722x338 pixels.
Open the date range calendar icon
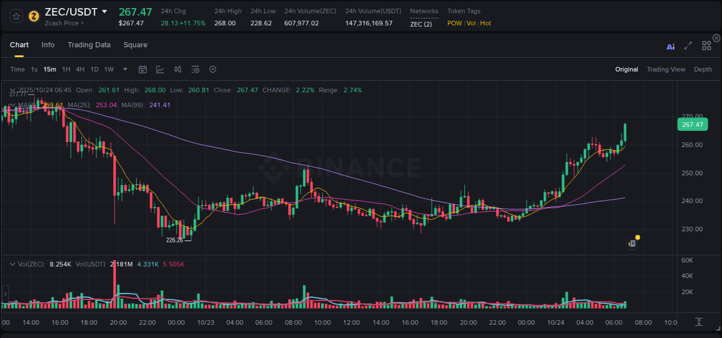(x=143, y=69)
